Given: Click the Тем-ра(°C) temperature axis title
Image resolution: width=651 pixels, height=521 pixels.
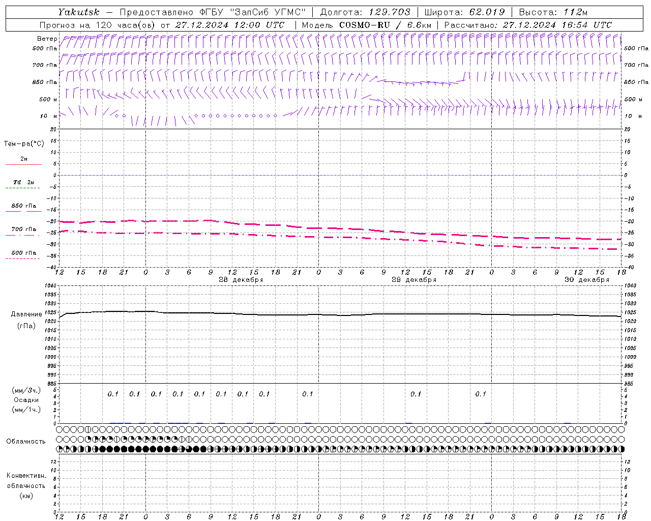Looking at the screenshot, I should [x=24, y=144].
